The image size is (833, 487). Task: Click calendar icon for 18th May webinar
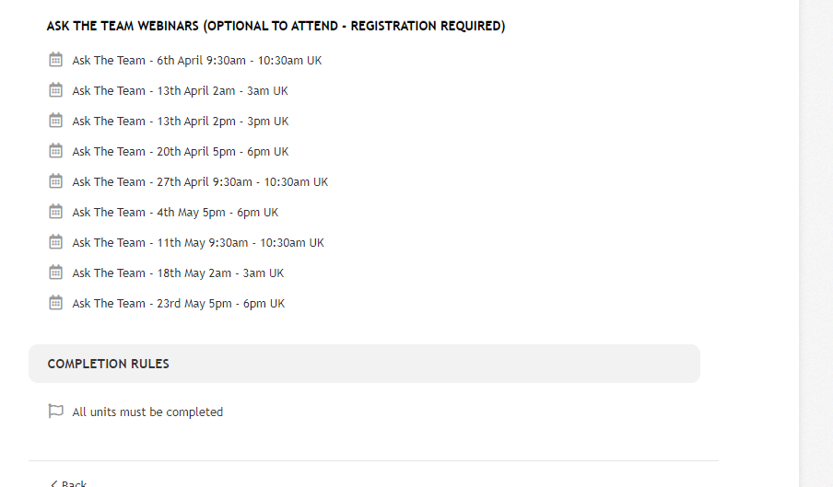(56, 272)
